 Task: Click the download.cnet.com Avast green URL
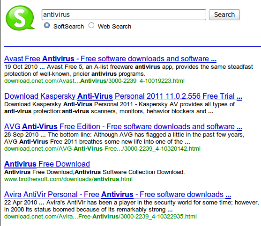94,81
